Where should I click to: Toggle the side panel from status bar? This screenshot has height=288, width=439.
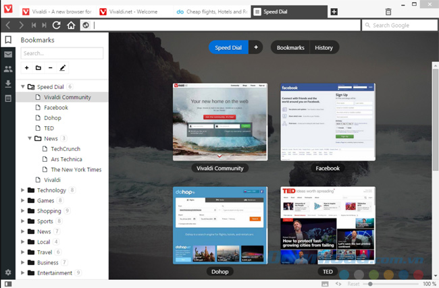click(x=7, y=283)
